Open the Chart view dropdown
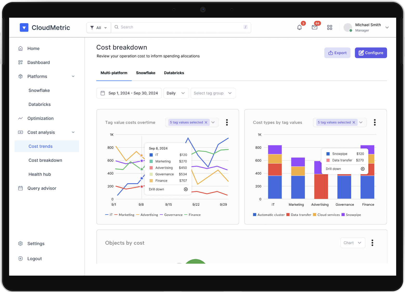 pyautogui.click(x=352, y=243)
